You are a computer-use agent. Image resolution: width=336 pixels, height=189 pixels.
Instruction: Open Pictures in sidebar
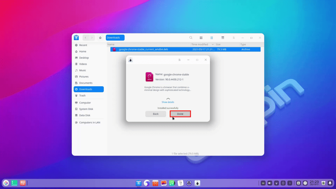(x=89, y=76)
